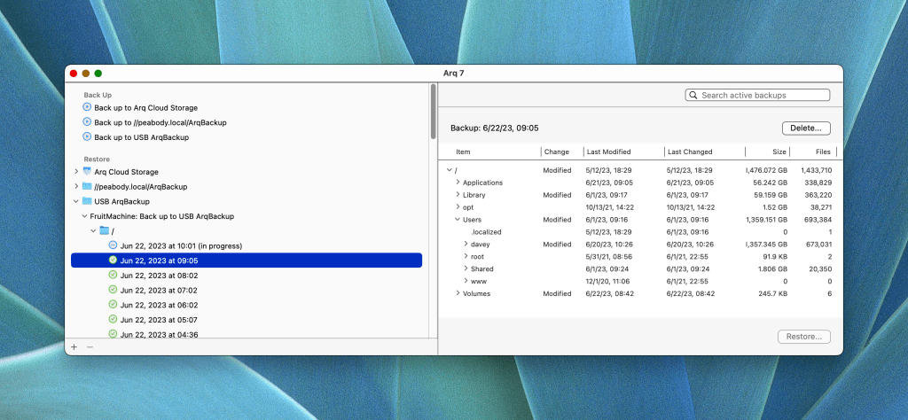Click play icon next to Back up to USB ArqBackup
908x420 pixels.
click(x=87, y=137)
